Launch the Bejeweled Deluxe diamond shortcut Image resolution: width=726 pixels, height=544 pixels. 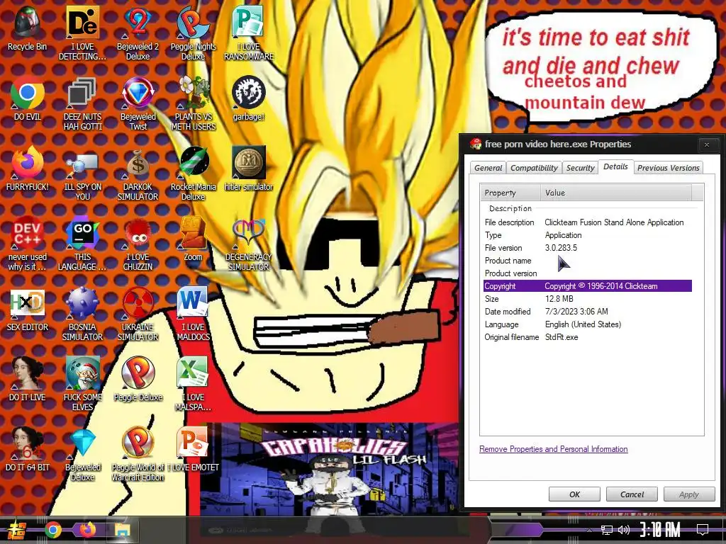(82, 454)
